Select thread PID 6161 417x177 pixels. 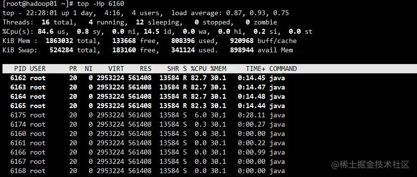[x=18, y=143]
